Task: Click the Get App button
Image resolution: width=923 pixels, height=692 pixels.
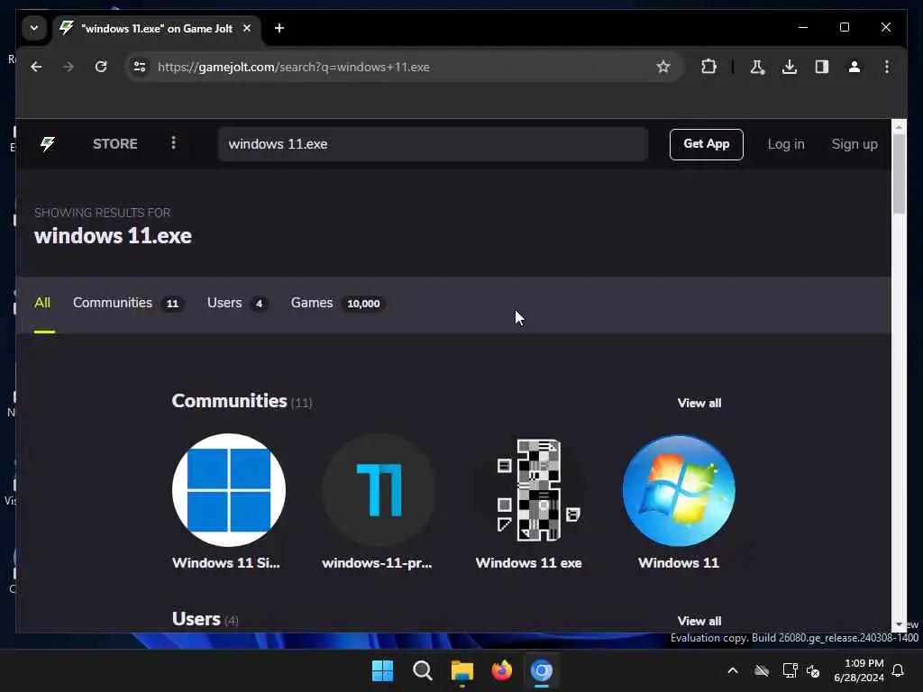Action: (x=707, y=144)
